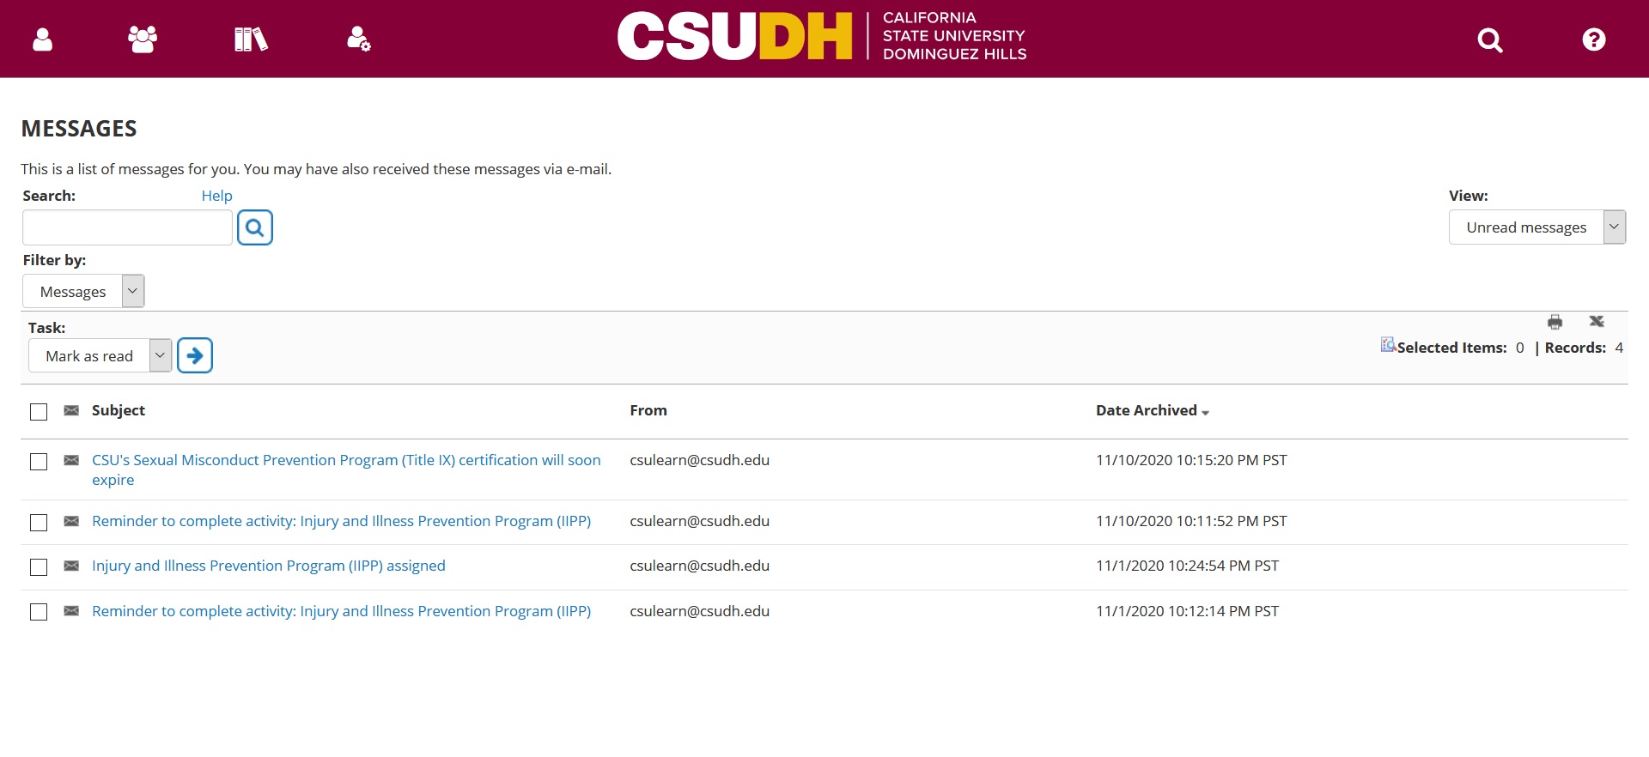Open the 11/1/2020 10:12:14 IIPP reminder message

point(341,611)
